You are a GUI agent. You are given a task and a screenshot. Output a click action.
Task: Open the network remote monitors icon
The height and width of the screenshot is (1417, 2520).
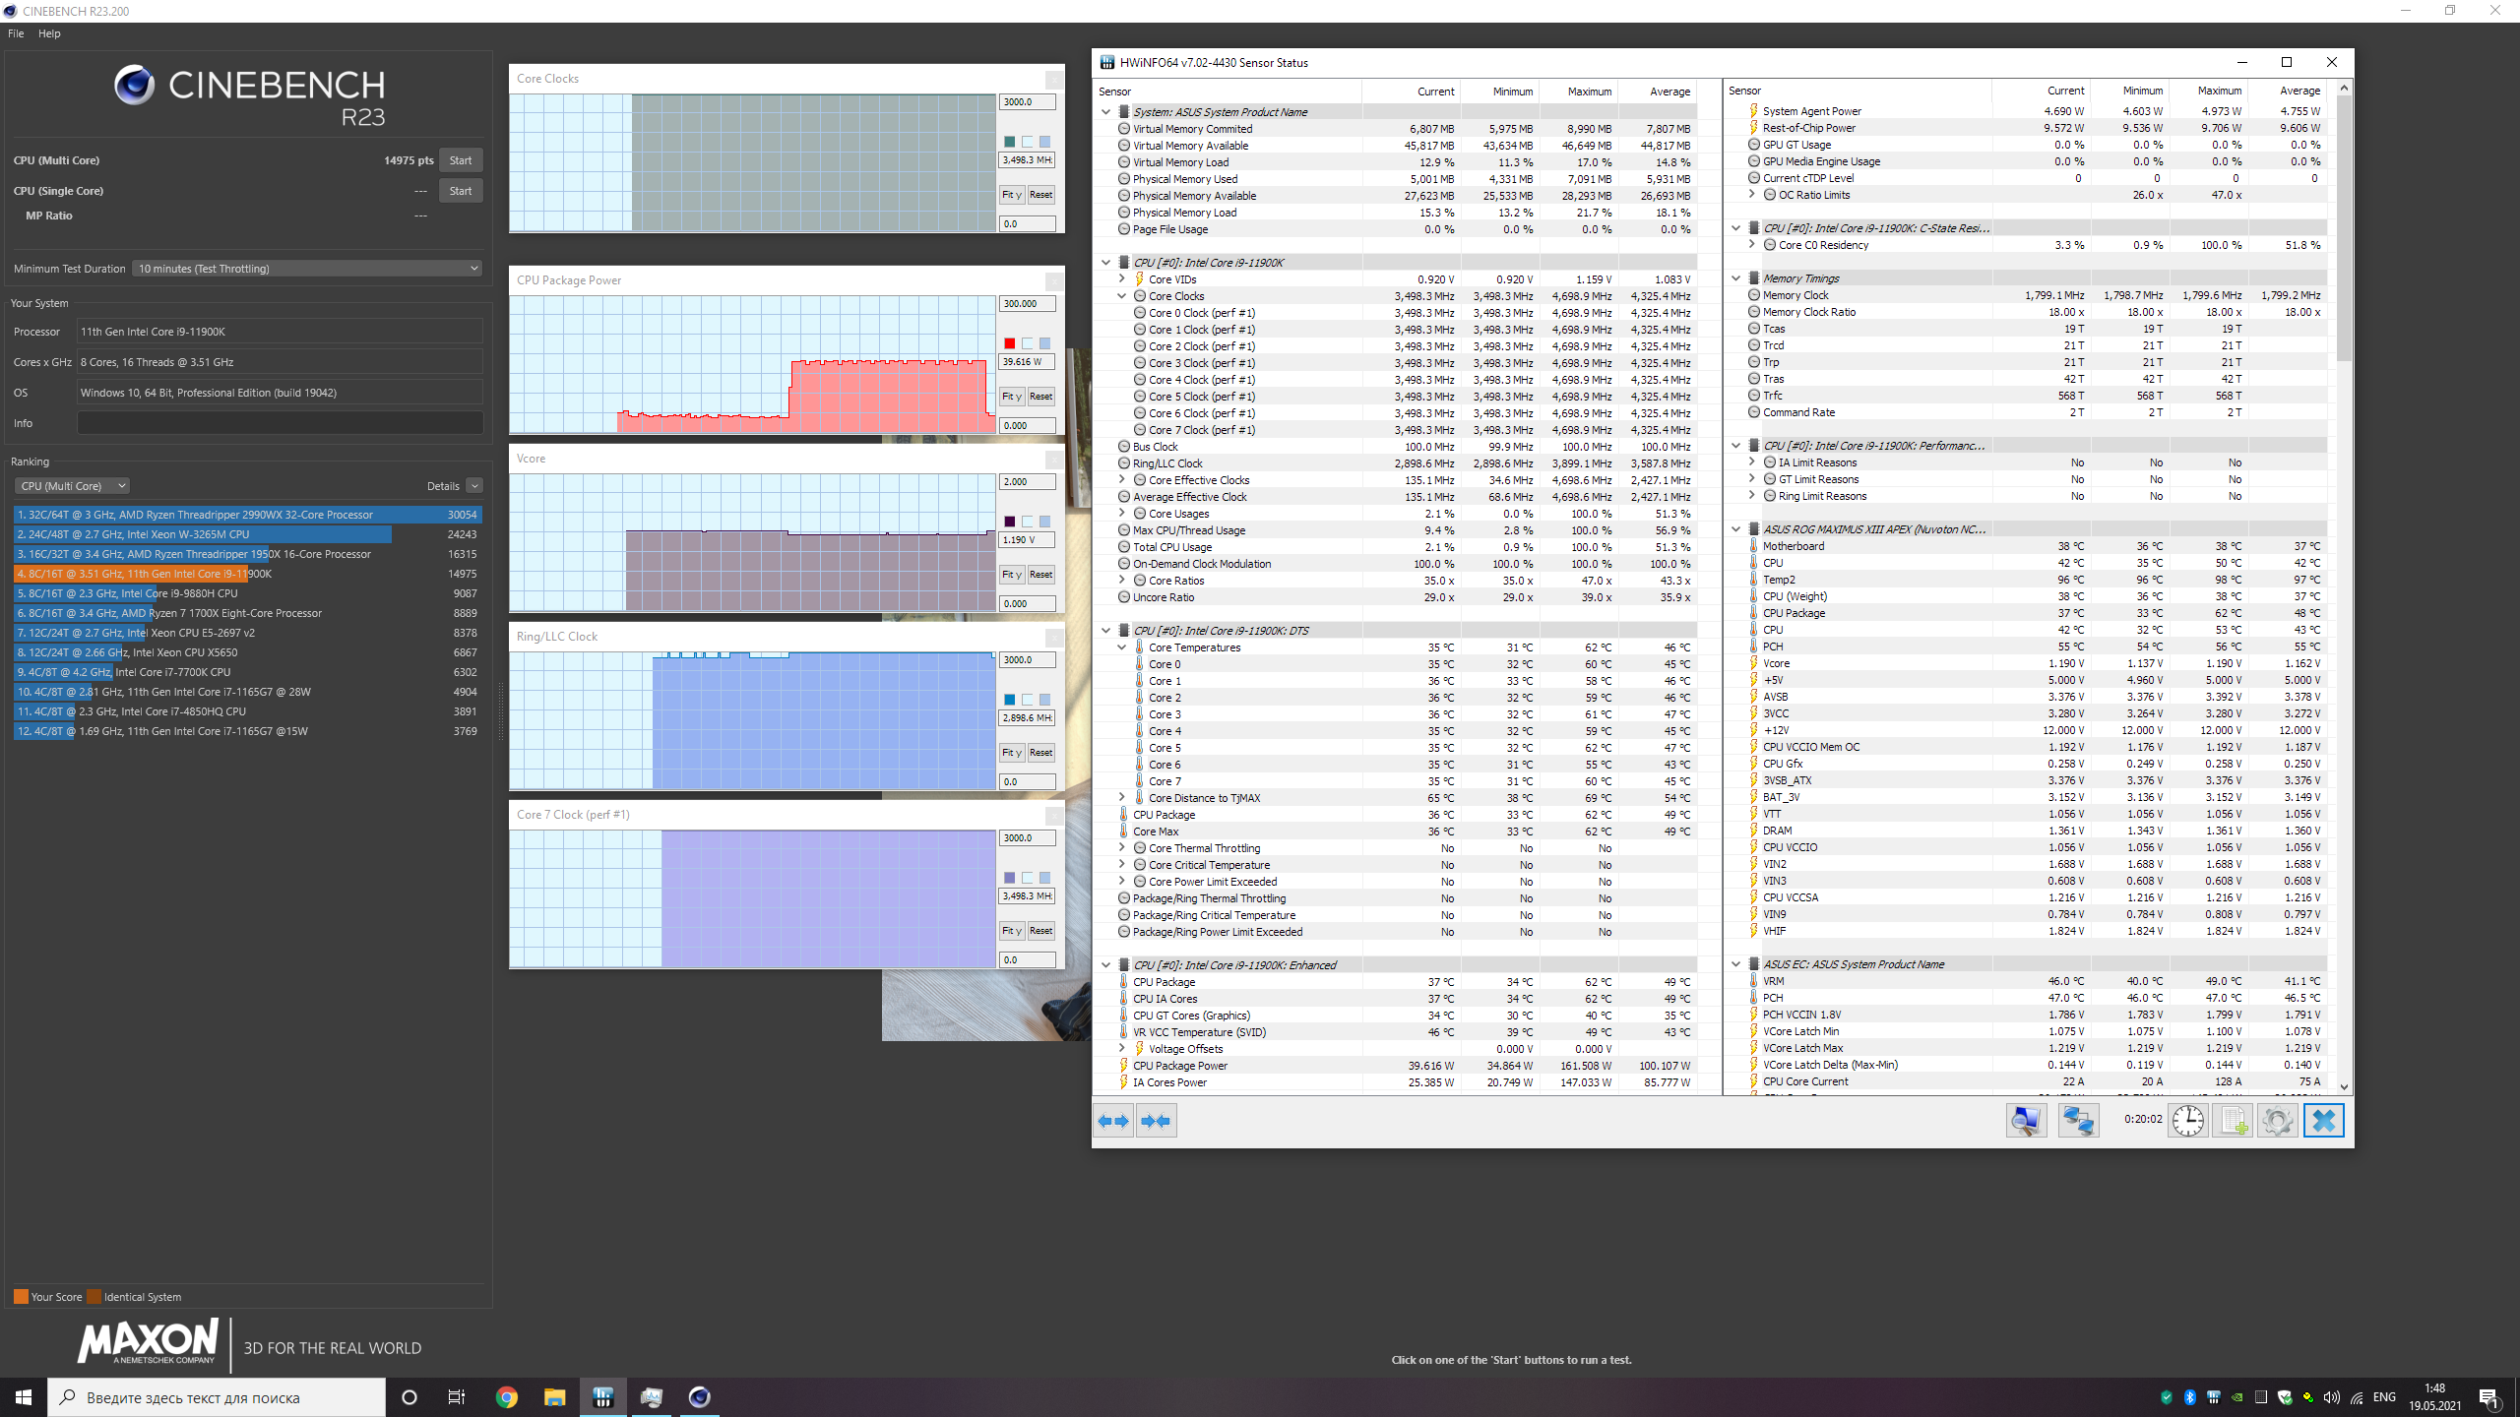pyautogui.click(x=2078, y=1121)
